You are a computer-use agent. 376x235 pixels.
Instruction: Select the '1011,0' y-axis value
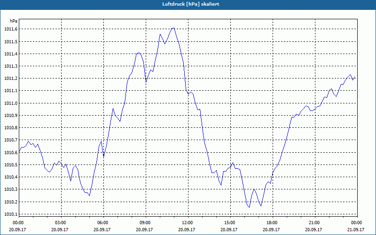[x=11, y=103]
